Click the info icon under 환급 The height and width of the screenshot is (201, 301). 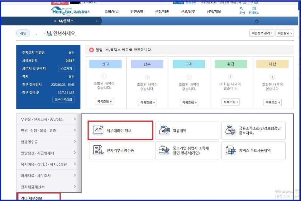[x=230, y=77]
